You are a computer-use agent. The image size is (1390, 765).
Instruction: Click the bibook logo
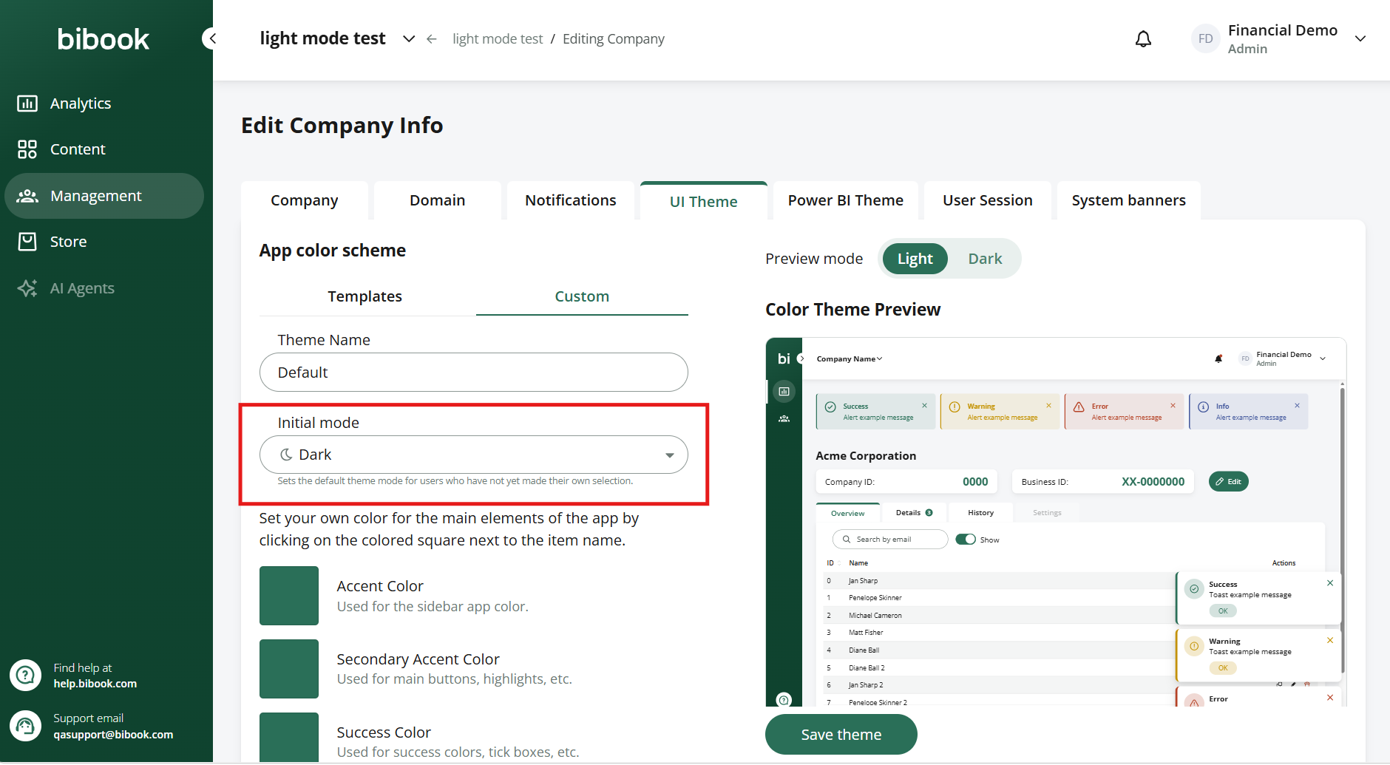[104, 39]
